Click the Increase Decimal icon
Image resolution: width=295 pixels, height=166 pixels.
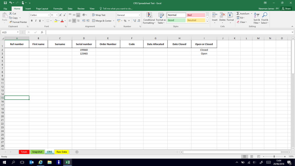pos(135,21)
